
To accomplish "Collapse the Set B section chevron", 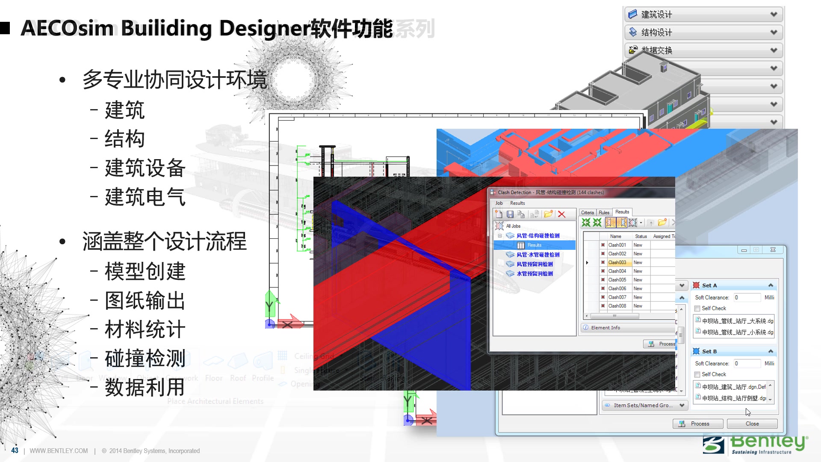I will point(771,351).
